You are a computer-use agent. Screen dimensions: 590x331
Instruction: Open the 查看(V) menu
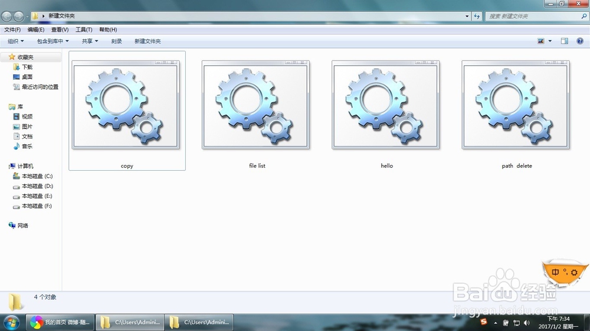[x=60, y=29]
